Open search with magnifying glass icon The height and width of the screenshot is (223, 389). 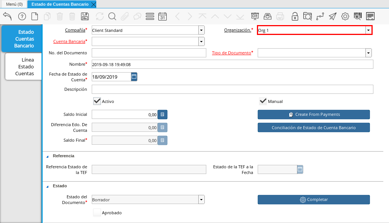pyautogui.click(x=112, y=16)
